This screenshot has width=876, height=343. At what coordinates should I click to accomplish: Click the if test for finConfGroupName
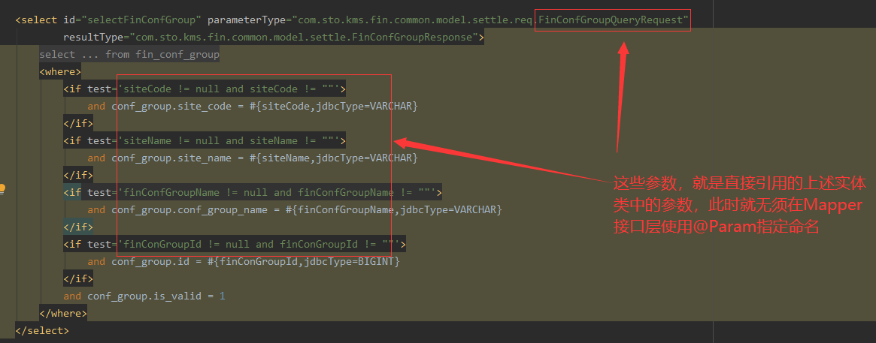[x=253, y=193]
